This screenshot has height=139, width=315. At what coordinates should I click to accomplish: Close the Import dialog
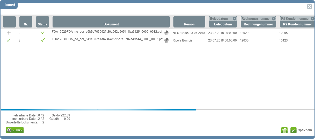pyautogui.click(x=309, y=7)
